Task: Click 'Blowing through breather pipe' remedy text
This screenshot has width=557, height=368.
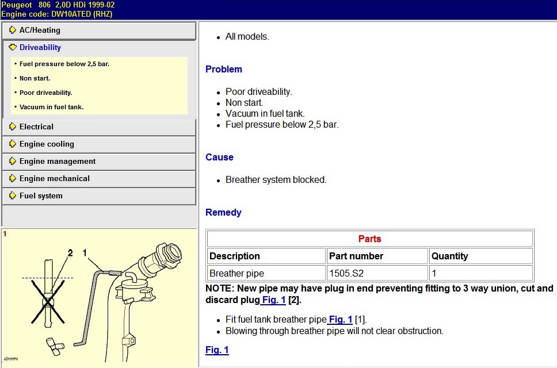Action: [x=335, y=331]
